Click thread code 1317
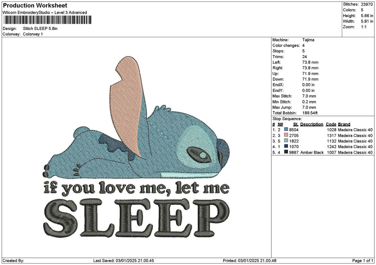The height and width of the screenshot is (265, 376). click(331, 136)
